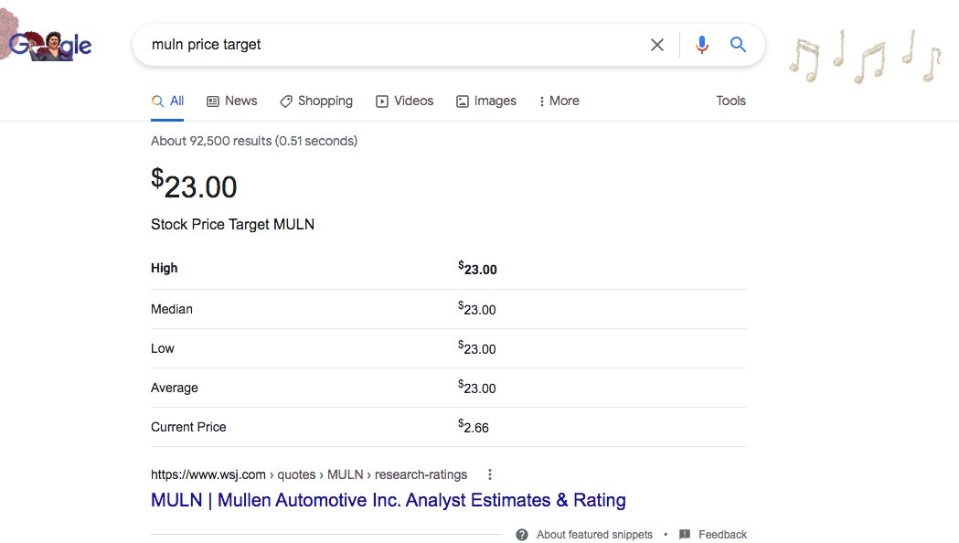The image size is (959, 543).
Task: Click the 'About 92,500 results' stats text
Action: point(254,141)
